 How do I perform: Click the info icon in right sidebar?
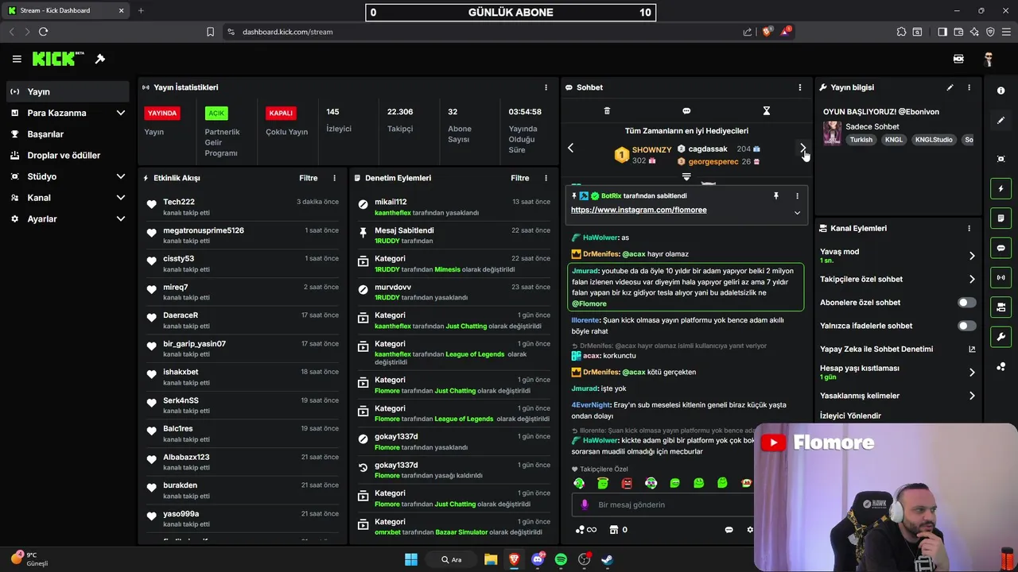[1001, 91]
